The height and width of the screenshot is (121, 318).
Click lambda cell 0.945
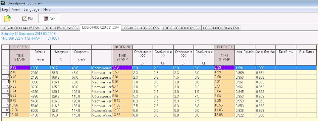click(x=245, y=92)
